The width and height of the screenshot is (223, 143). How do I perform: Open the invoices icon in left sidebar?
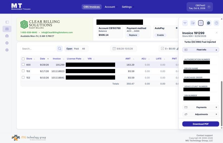(7, 29)
